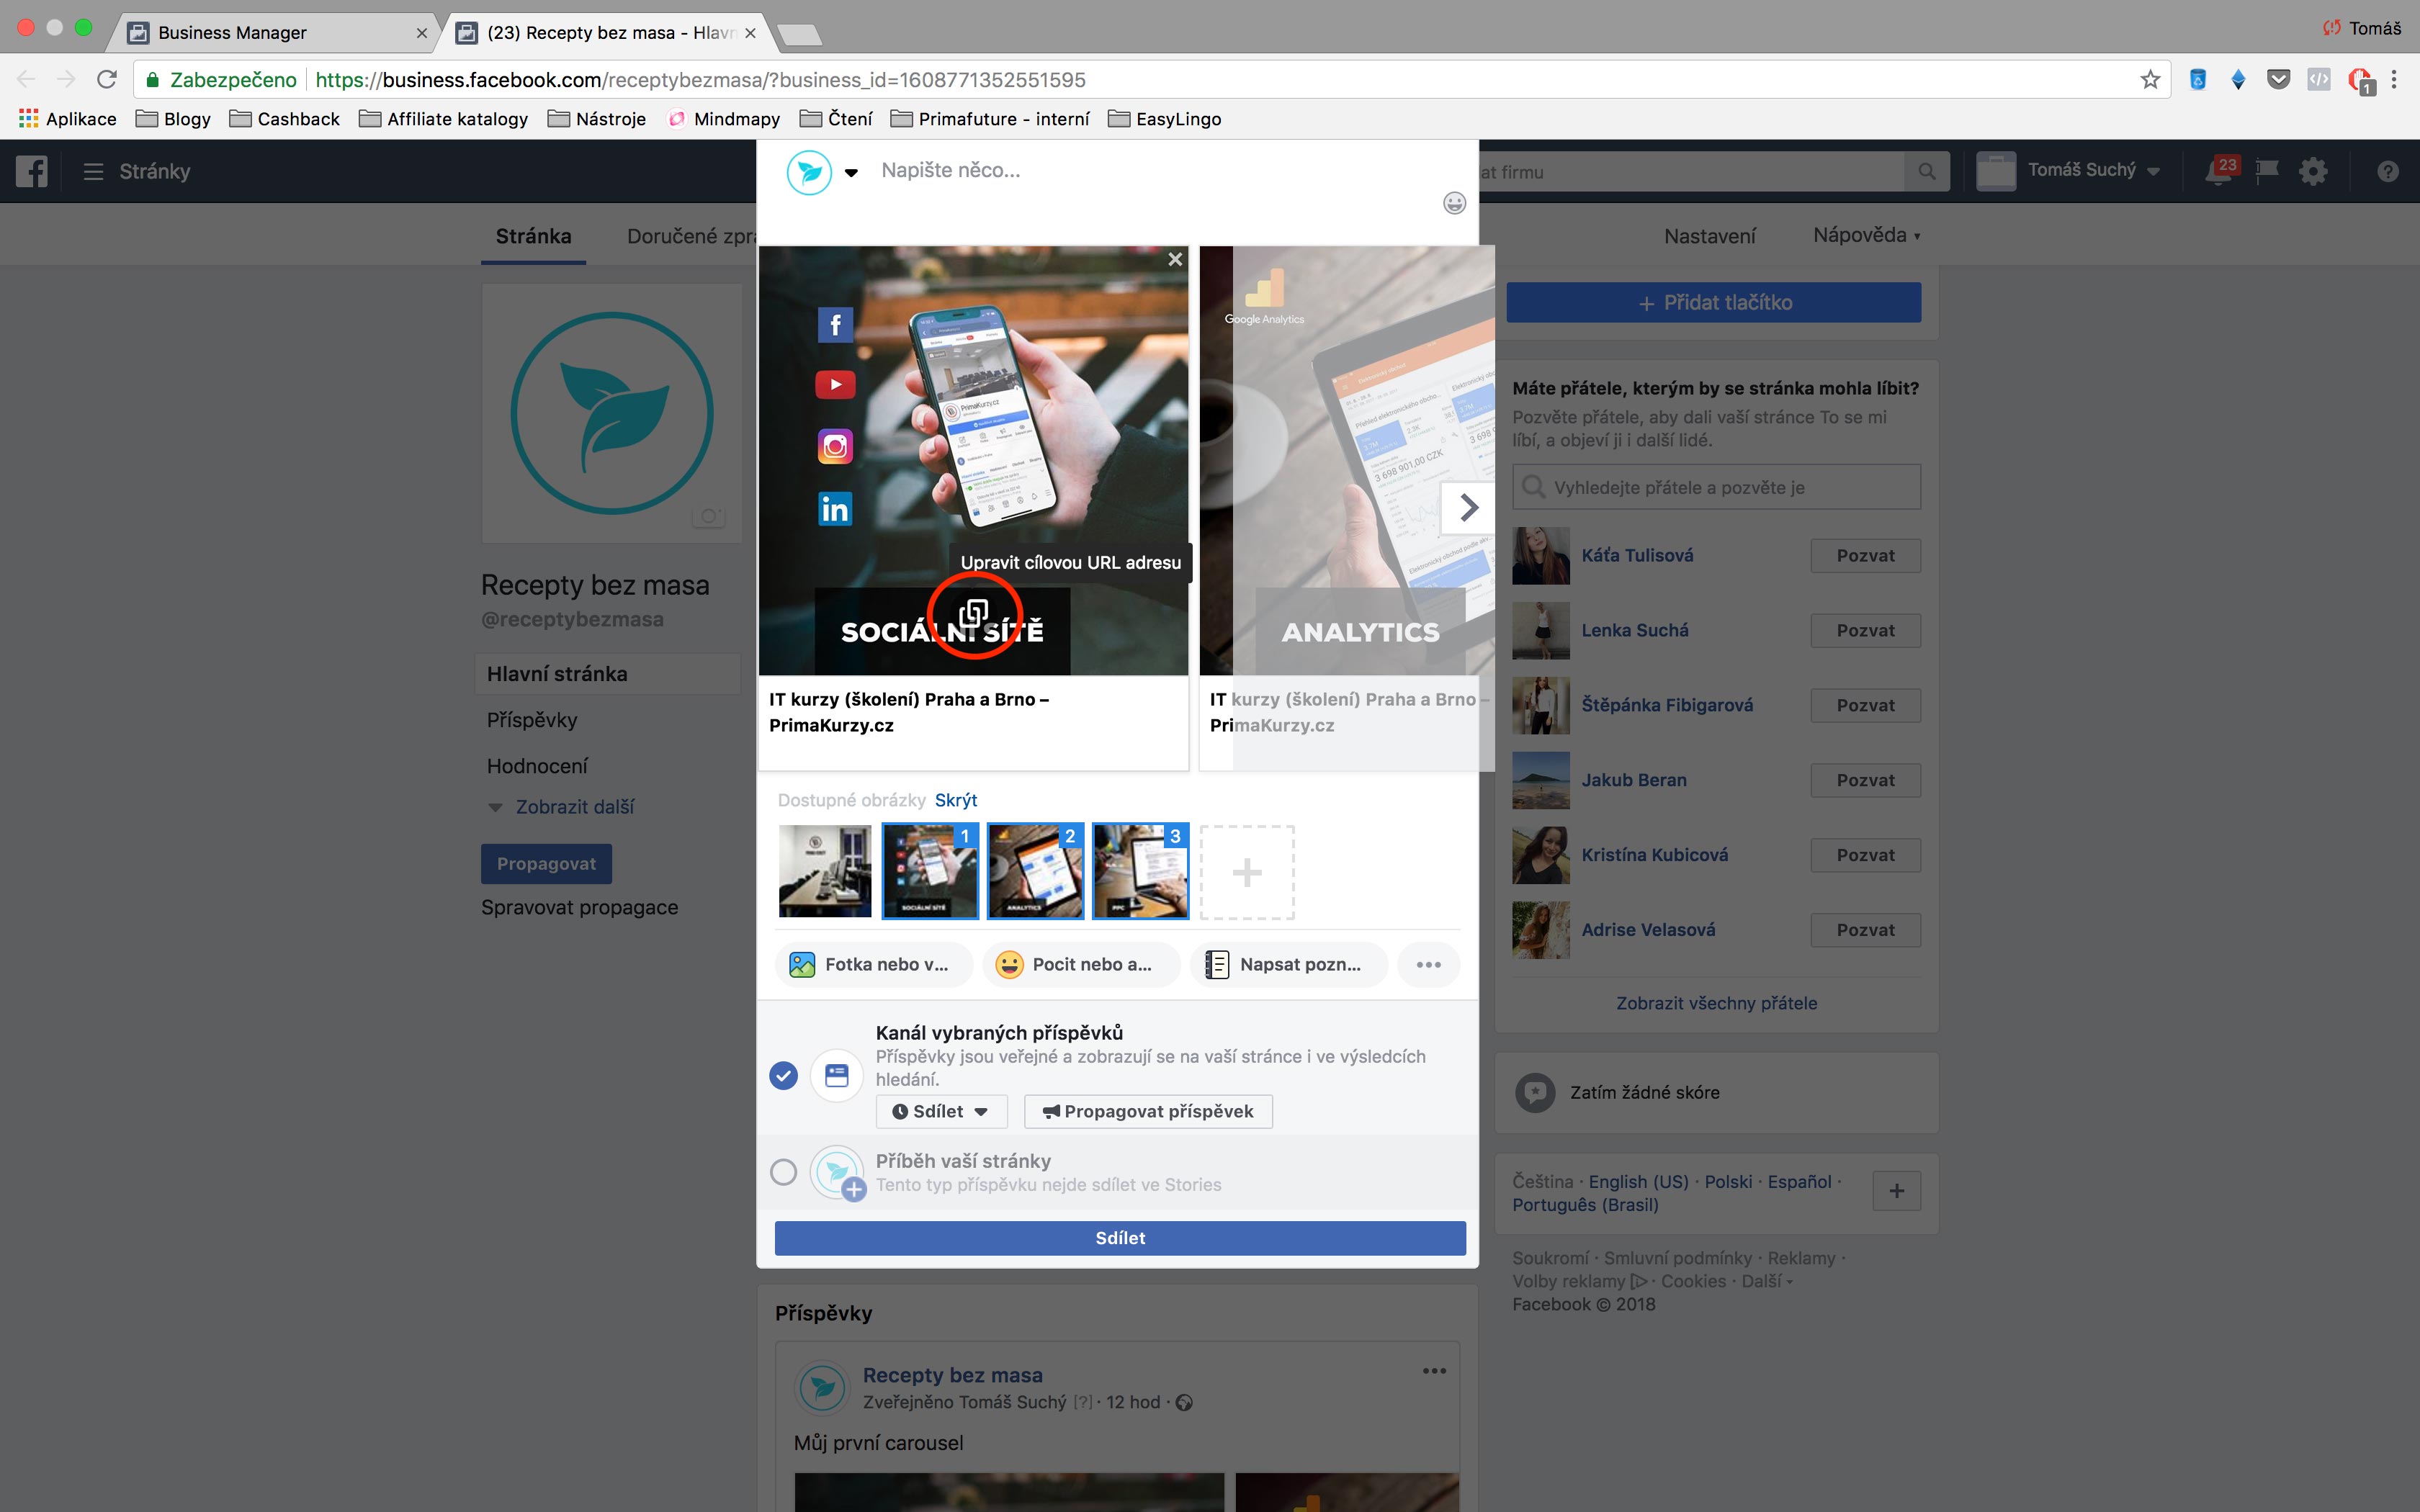This screenshot has height=1512, width=2420.
Task: Reload the browser page
Action: click(107, 80)
